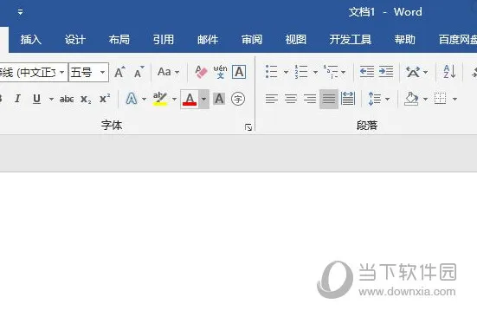Open numbering library dropdown arrow
This screenshot has width=477, height=317.
315,72
